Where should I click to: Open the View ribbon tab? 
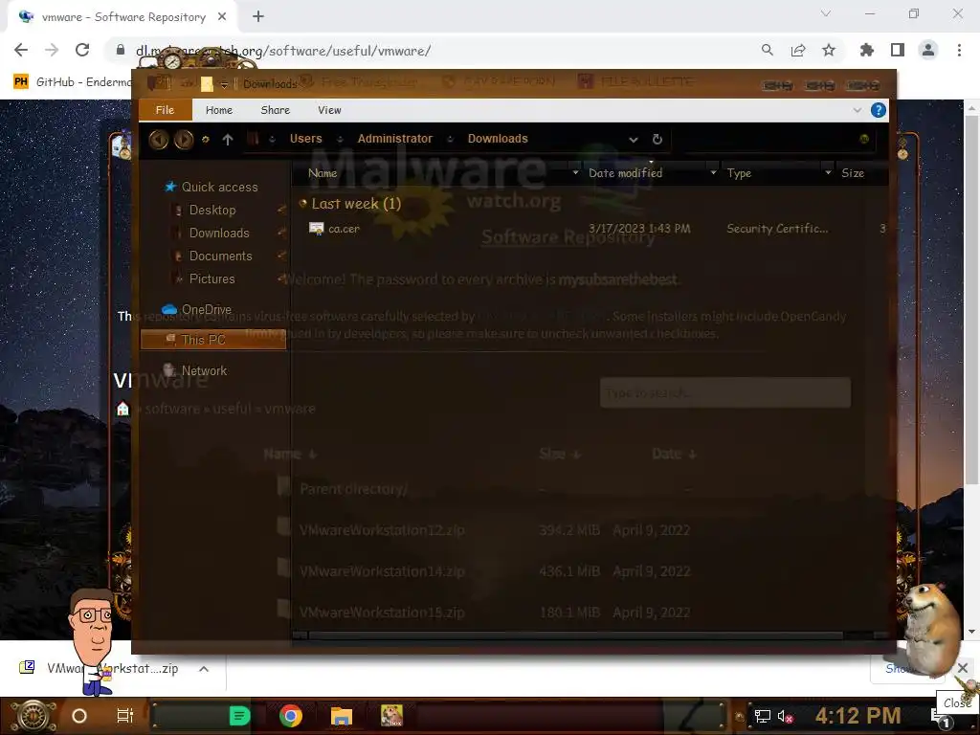(x=329, y=110)
